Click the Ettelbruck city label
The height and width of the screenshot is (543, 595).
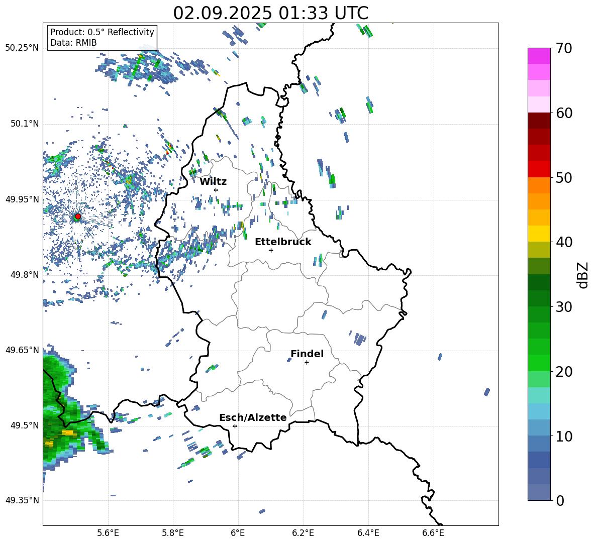(x=283, y=242)
